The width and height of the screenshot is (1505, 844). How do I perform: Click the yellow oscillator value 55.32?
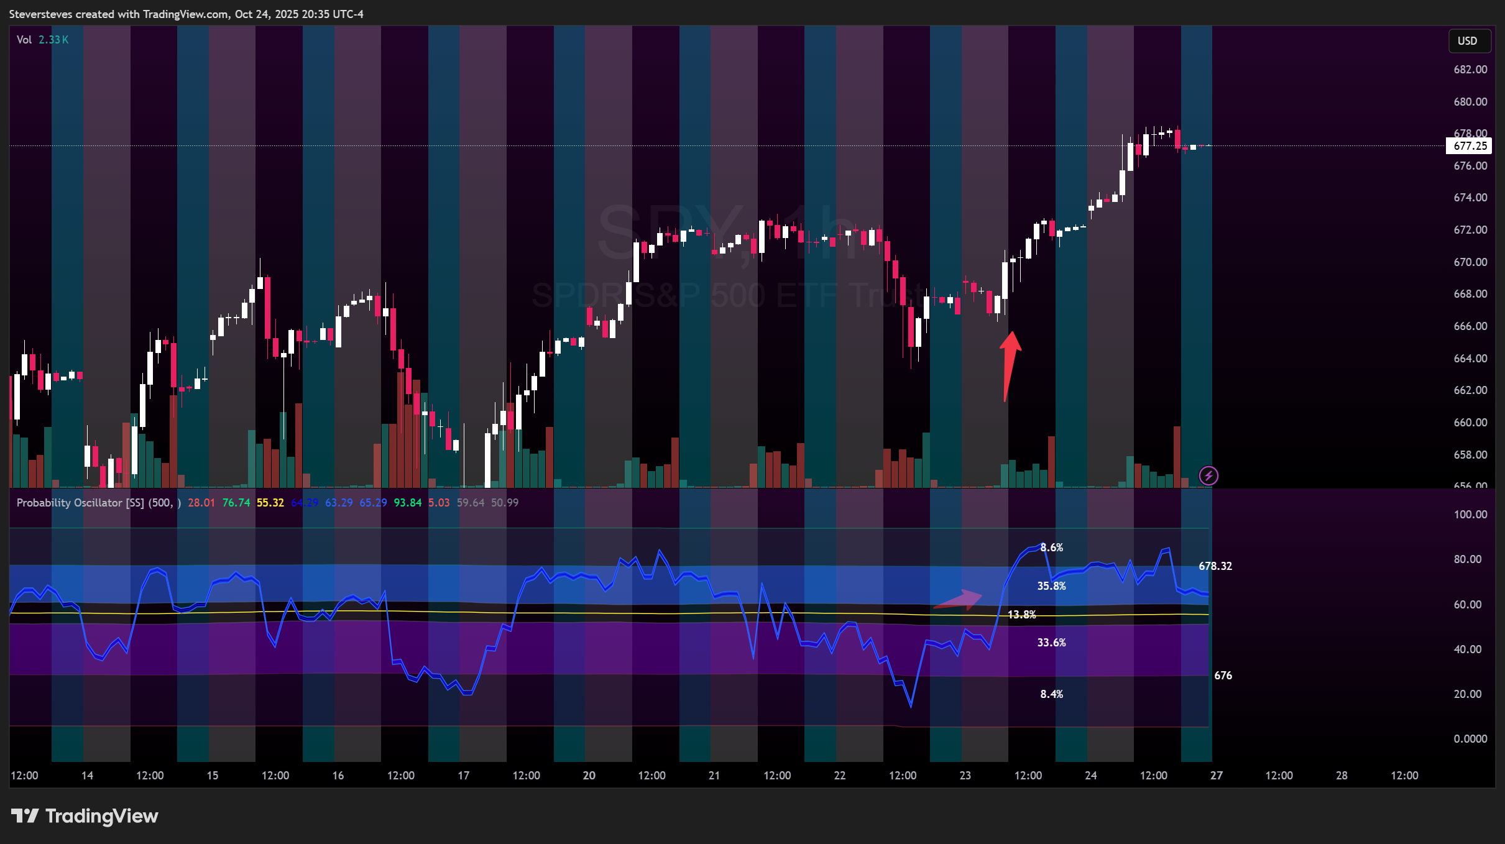pyautogui.click(x=270, y=503)
